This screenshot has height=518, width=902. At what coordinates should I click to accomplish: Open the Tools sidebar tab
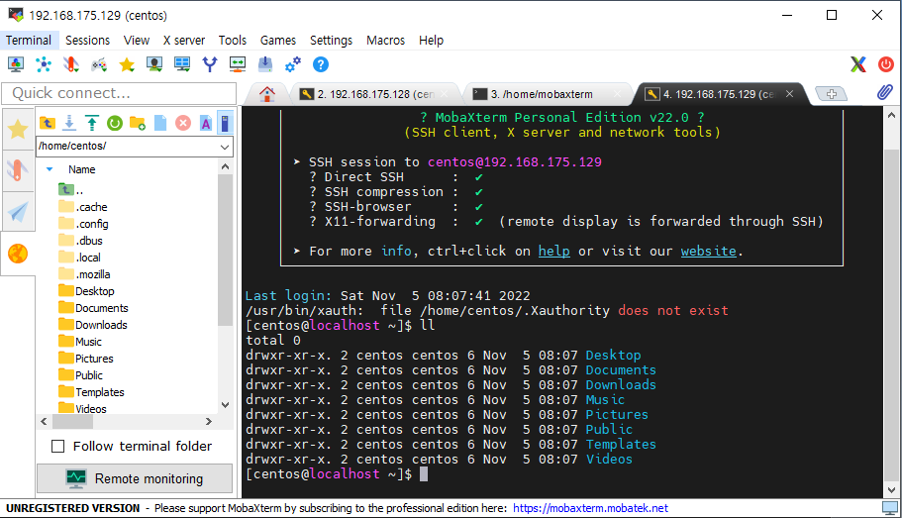pyautogui.click(x=18, y=171)
